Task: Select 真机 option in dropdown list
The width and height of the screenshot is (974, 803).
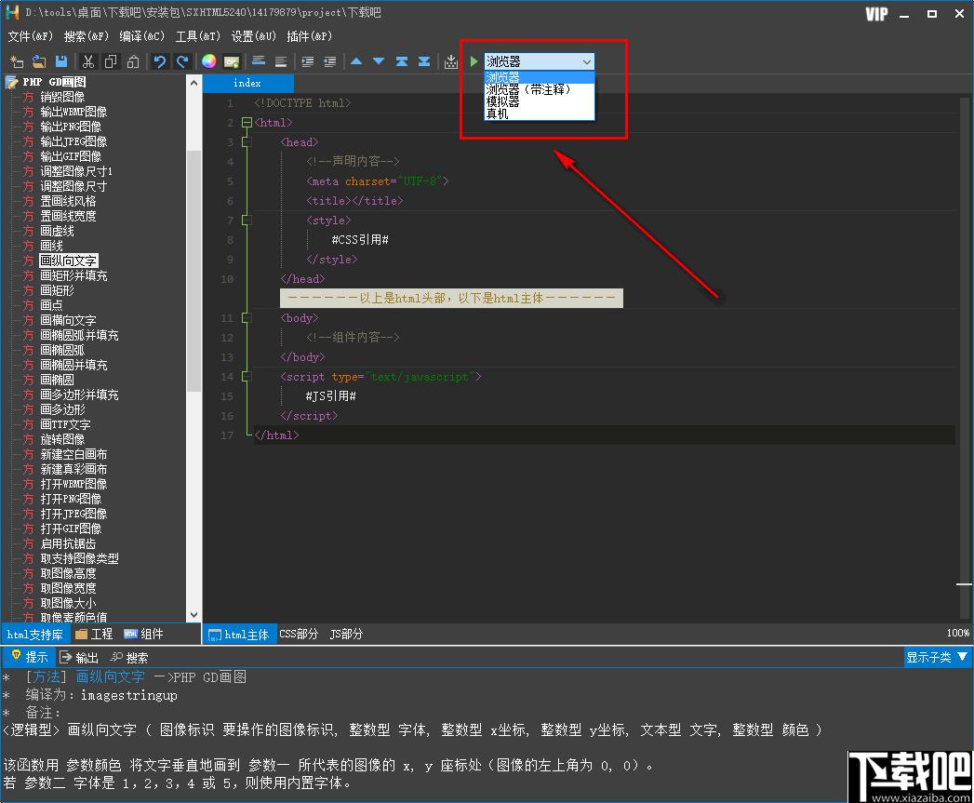Action: pos(540,114)
